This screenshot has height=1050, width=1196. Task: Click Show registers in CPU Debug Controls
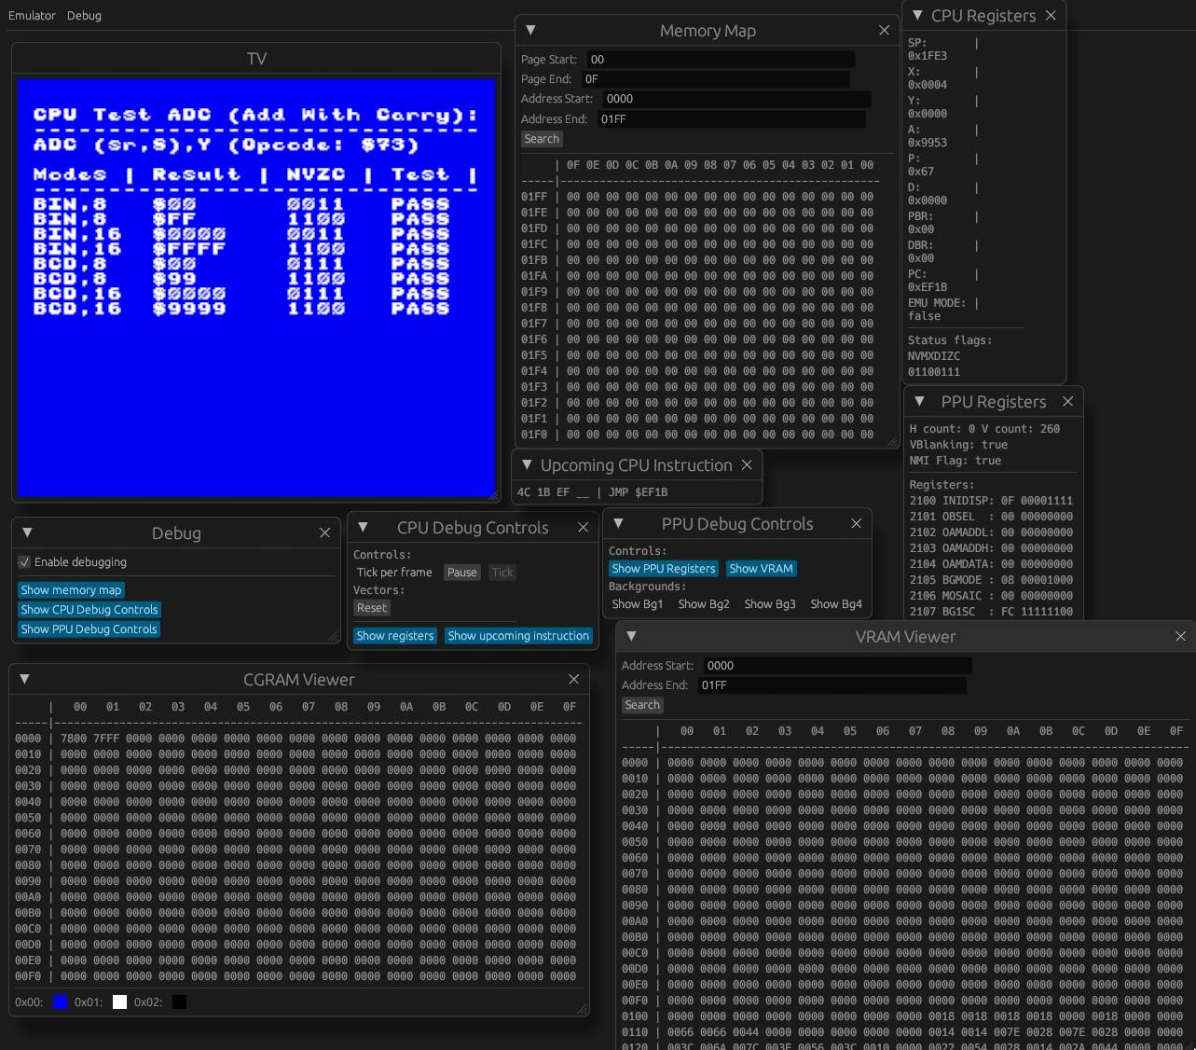click(394, 635)
